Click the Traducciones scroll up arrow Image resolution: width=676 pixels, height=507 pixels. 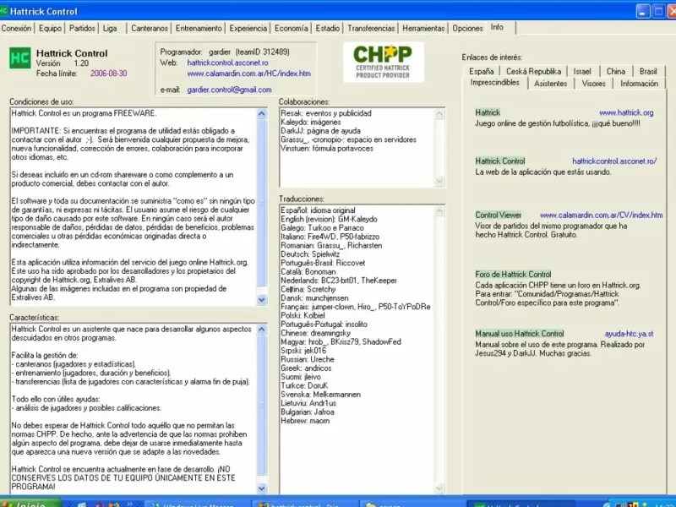click(x=439, y=211)
